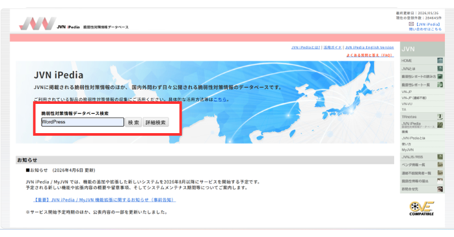Viewport: 454px width, 237px height.
Task: Open the よくある質問と答え (FAQ) link
Action: (370, 55)
